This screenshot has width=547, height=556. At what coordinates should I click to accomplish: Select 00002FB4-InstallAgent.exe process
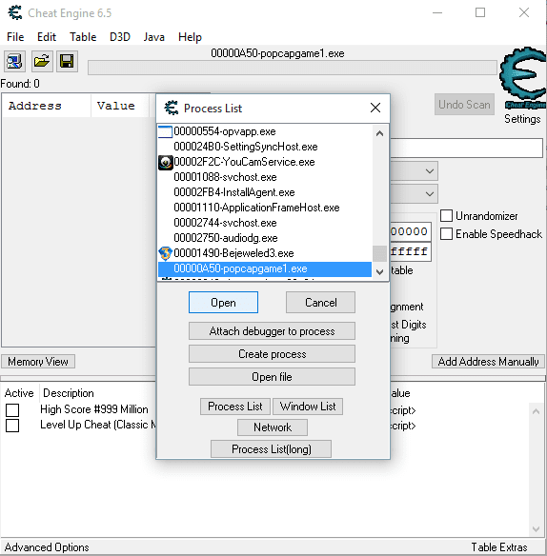[265, 192]
